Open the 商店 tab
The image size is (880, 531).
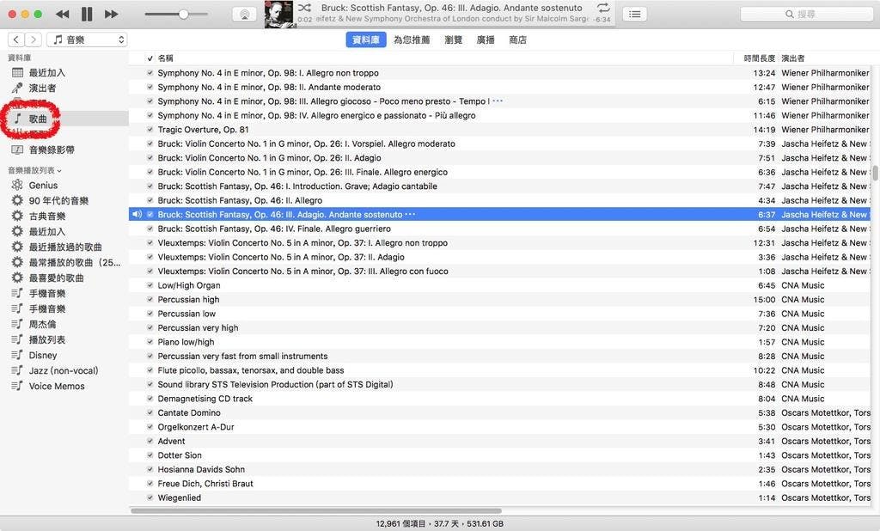(x=517, y=40)
